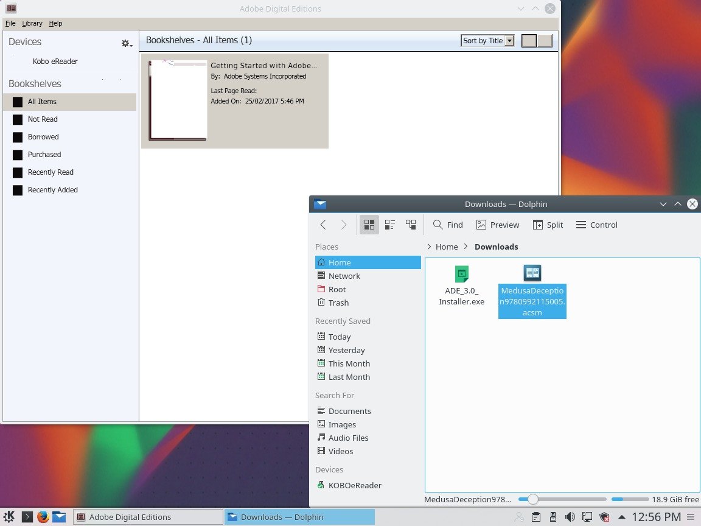This screenshot has height=526, width=701.
Task: Open the Control menu in Dolphin
Action: click(596, 225)
